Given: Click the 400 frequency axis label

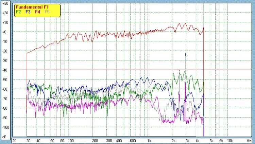Looking at the screenshot, I should [x=119, y=141].
